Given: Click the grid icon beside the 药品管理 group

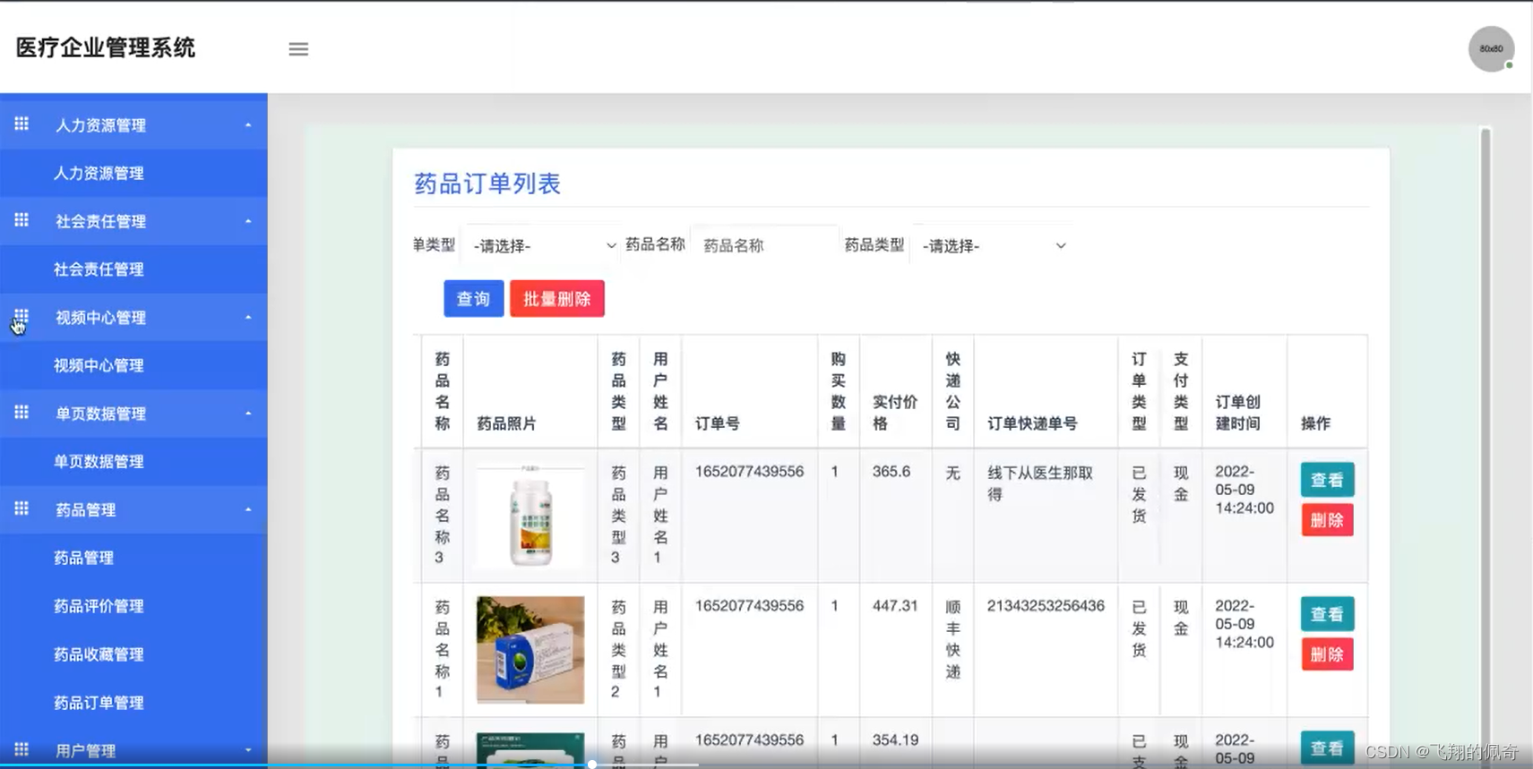Looking at the screenshot, I should coord(22,508).
